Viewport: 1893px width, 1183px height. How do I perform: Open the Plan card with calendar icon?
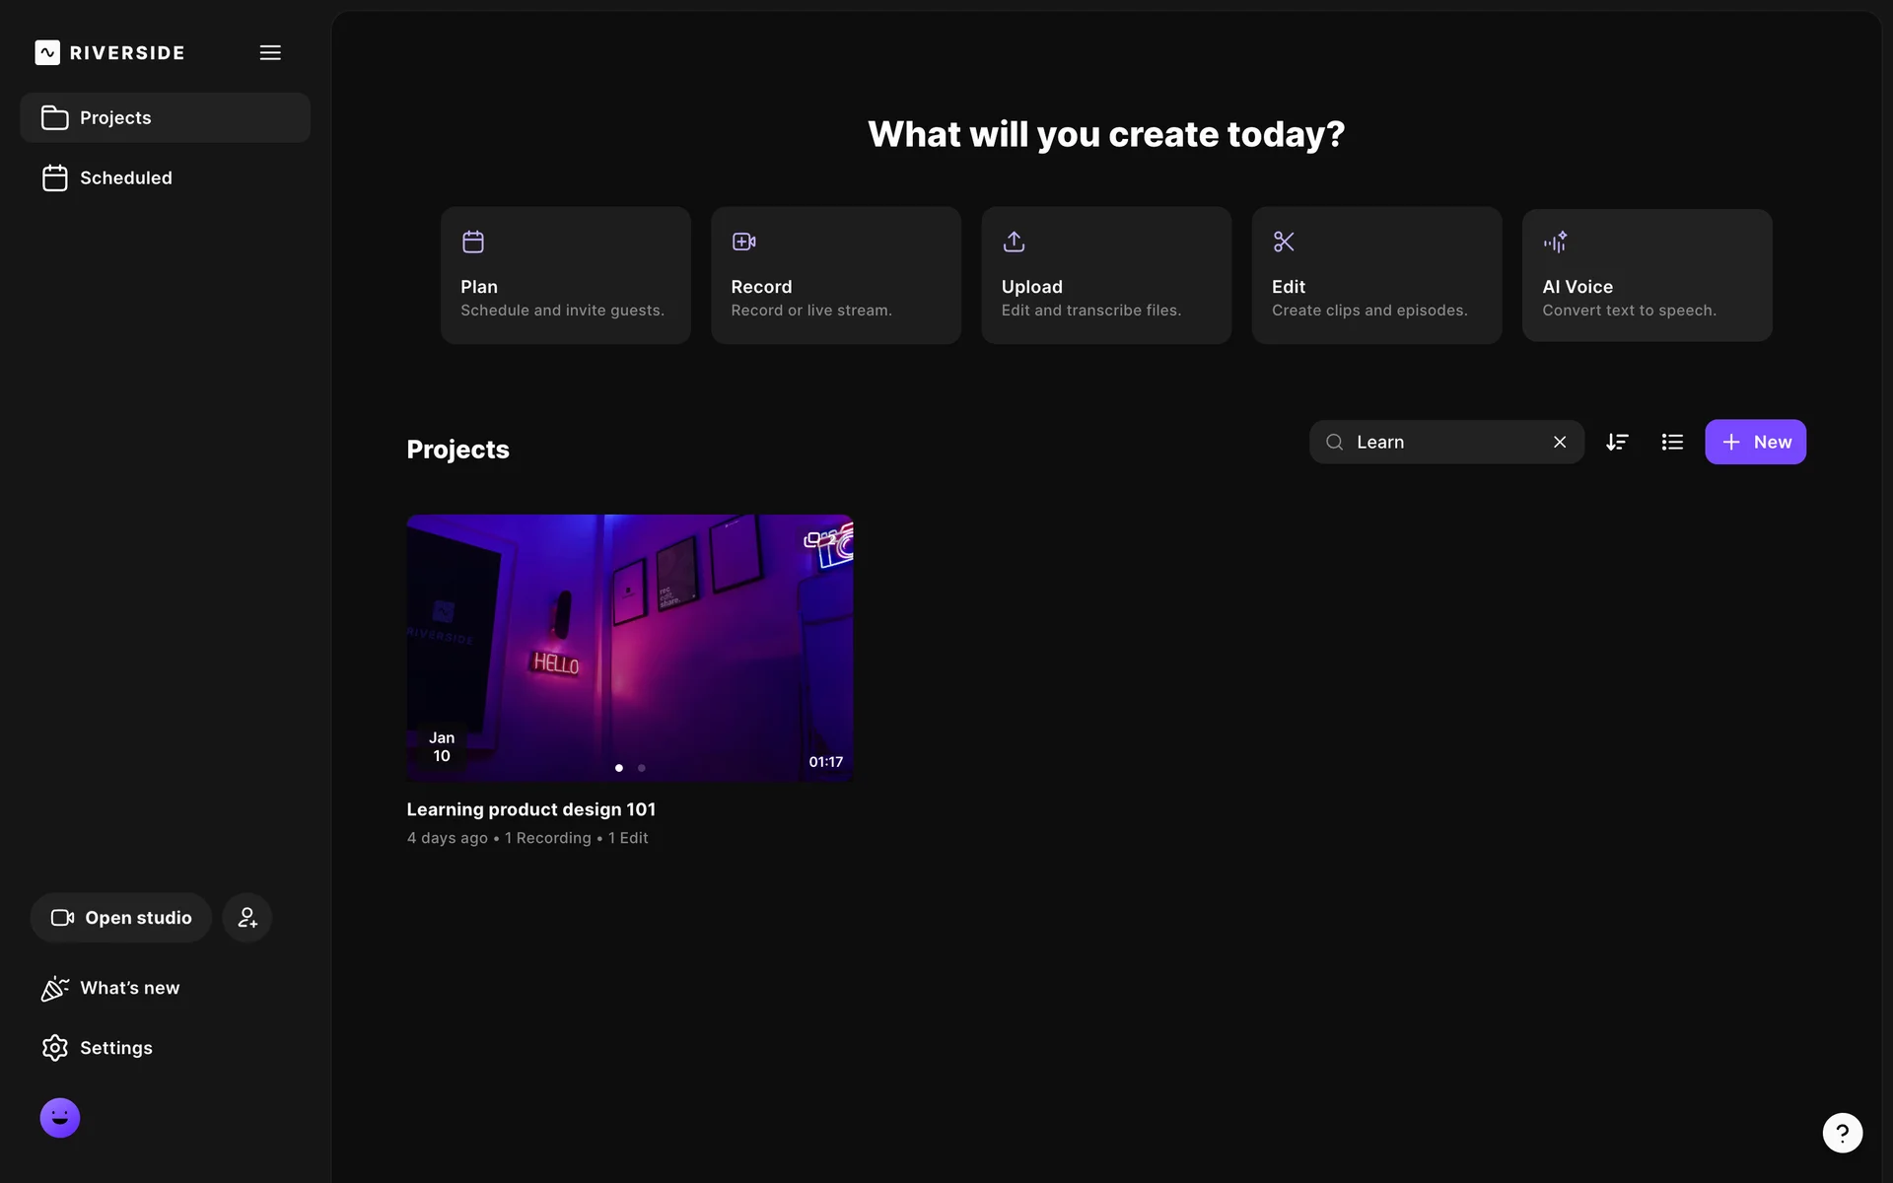[565, 275]
